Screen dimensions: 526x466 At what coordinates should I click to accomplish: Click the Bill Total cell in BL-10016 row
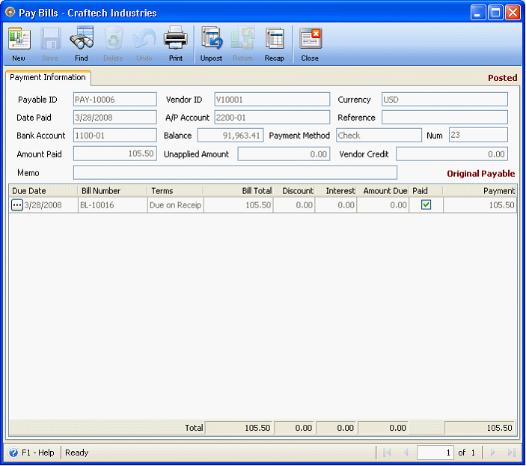[238, 205]
